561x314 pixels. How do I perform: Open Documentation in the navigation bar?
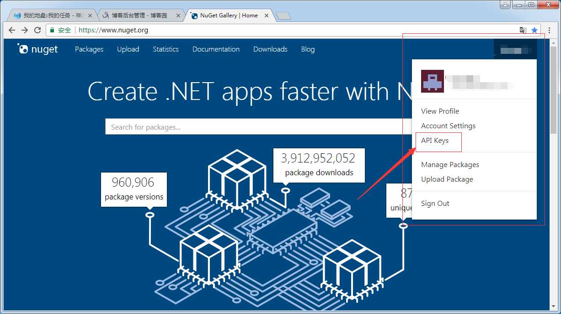pos(216,49)
